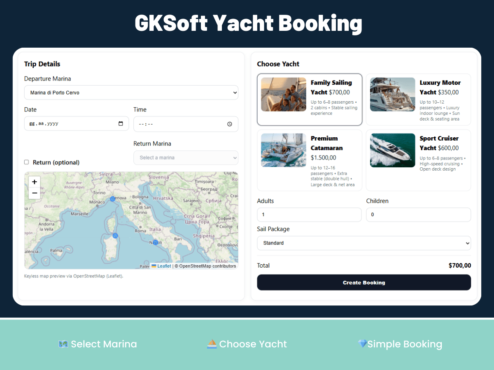494x370 pixels.
Task: Select the Luxury Motor Yacht card
Action: (418, 99)
